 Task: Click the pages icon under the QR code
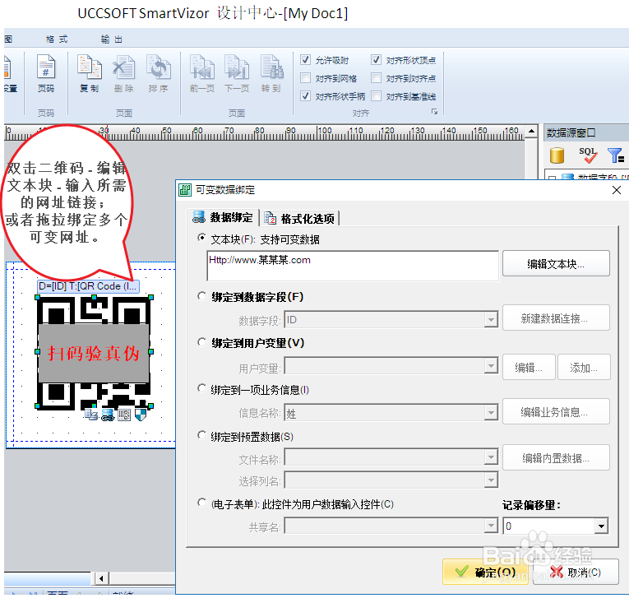pos(91,415)
